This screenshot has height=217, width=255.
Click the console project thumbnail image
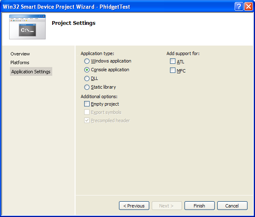click(x=27, y=27)
